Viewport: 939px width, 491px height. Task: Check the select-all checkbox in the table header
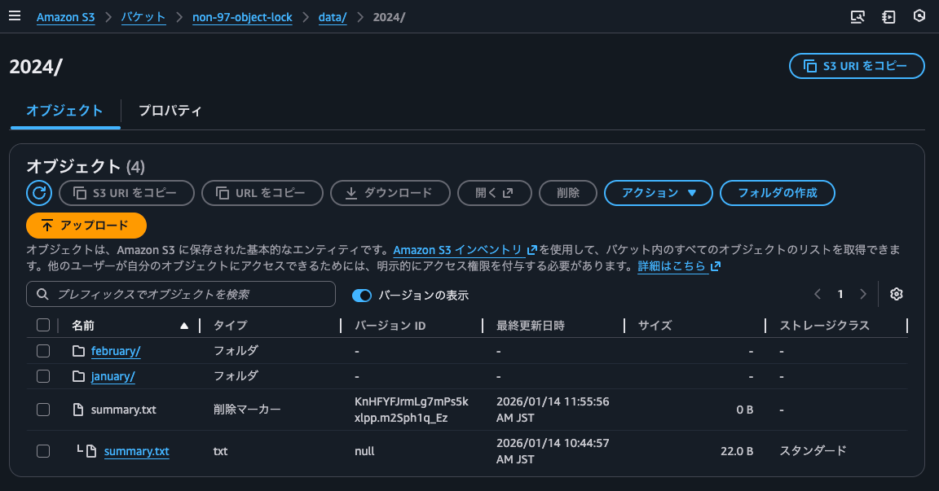click(43, 324)
